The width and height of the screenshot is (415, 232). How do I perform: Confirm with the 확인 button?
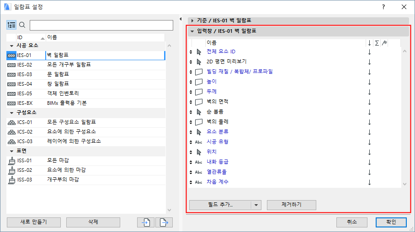tap(391, 222)
